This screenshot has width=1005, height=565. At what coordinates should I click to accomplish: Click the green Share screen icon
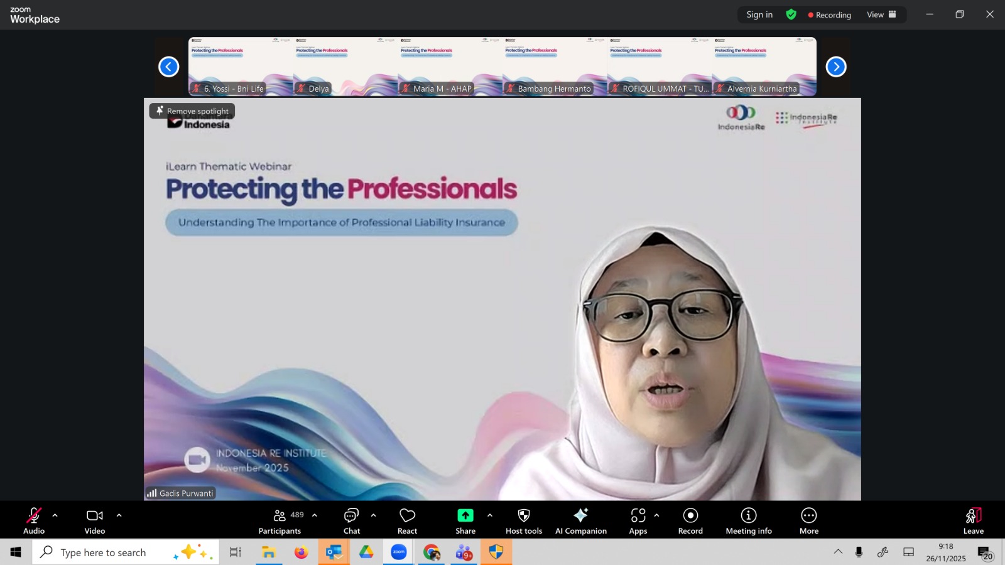pyautogui.click(x=465, y=515)
